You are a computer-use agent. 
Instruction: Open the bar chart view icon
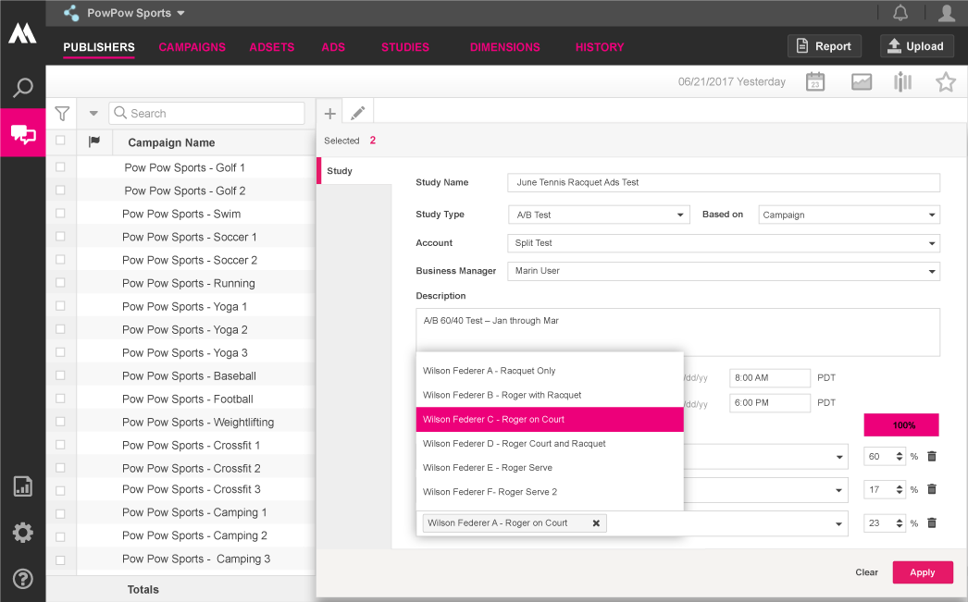click(x=902, y=81)
